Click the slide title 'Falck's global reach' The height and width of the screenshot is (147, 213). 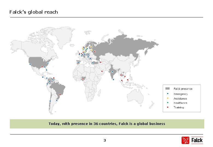(x=34, y=12)
